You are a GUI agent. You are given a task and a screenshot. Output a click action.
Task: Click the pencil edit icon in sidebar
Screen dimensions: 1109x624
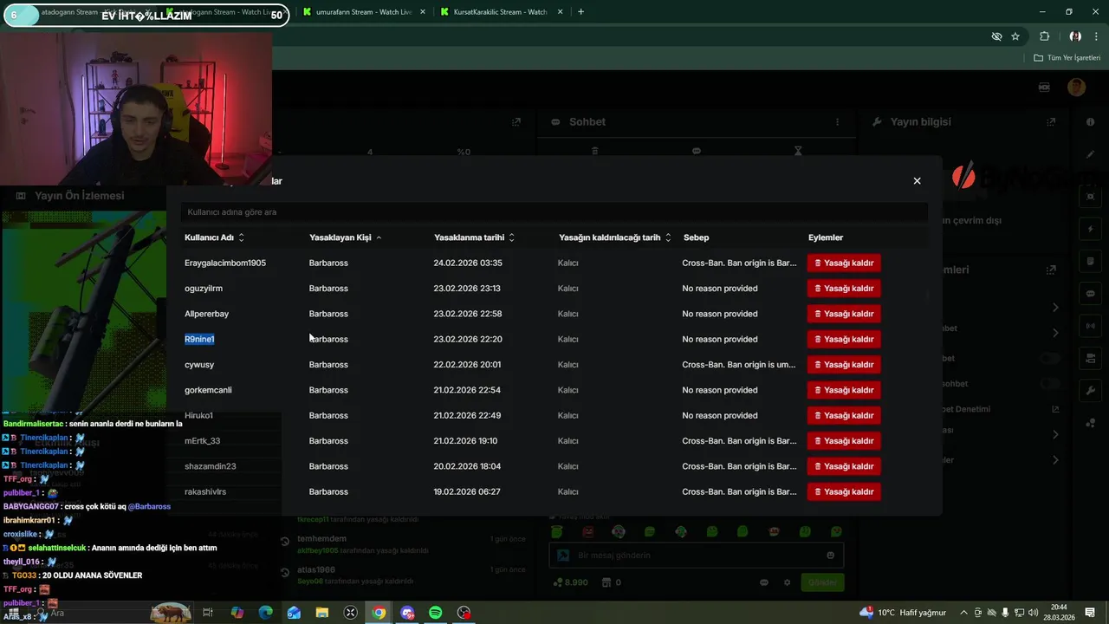pyautogui.click(x=1091, y=154)
